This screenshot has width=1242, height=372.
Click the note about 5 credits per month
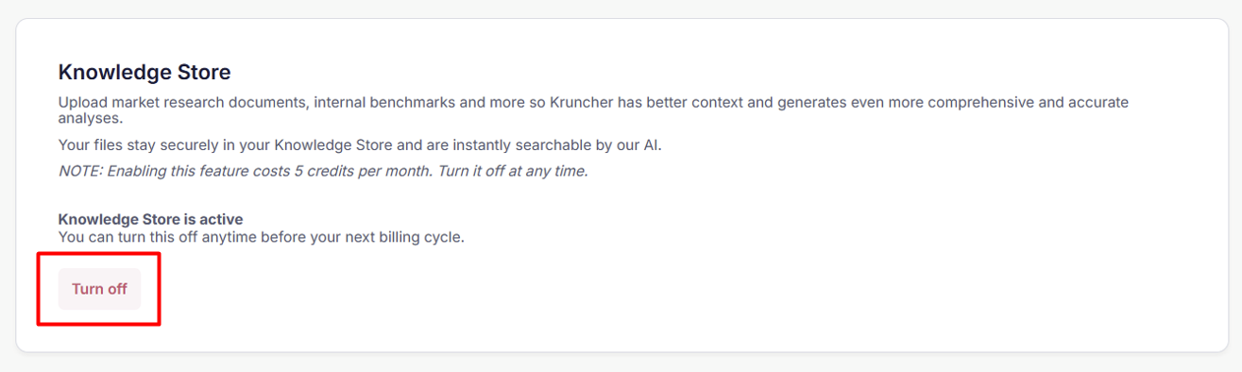[323, 171]
